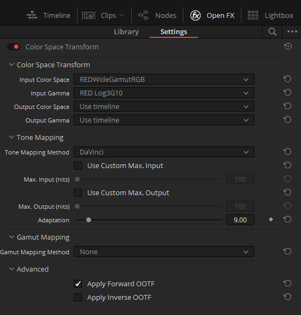The width and height of the screenshot is (301, 315).
Task: Open the Clips dropdown arrow
Action: (x=122, y=15)
